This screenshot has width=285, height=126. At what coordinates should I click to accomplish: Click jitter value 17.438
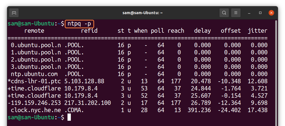point(257,110)
